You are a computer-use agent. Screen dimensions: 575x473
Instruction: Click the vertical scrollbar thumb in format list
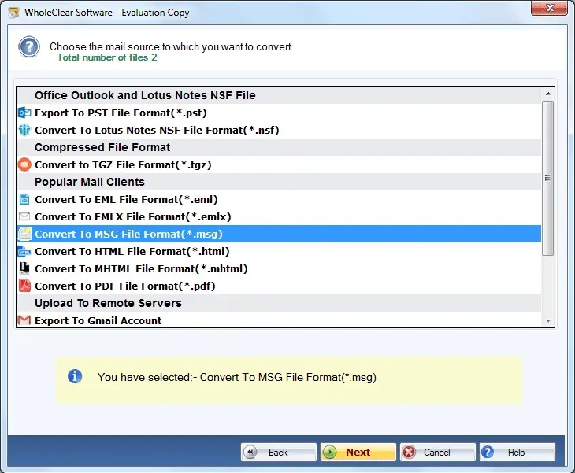(x=548, y=178)
